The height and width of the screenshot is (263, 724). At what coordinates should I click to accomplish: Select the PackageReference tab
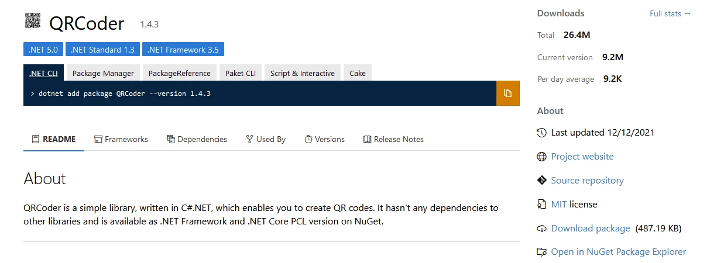click(x=179, y=73)
